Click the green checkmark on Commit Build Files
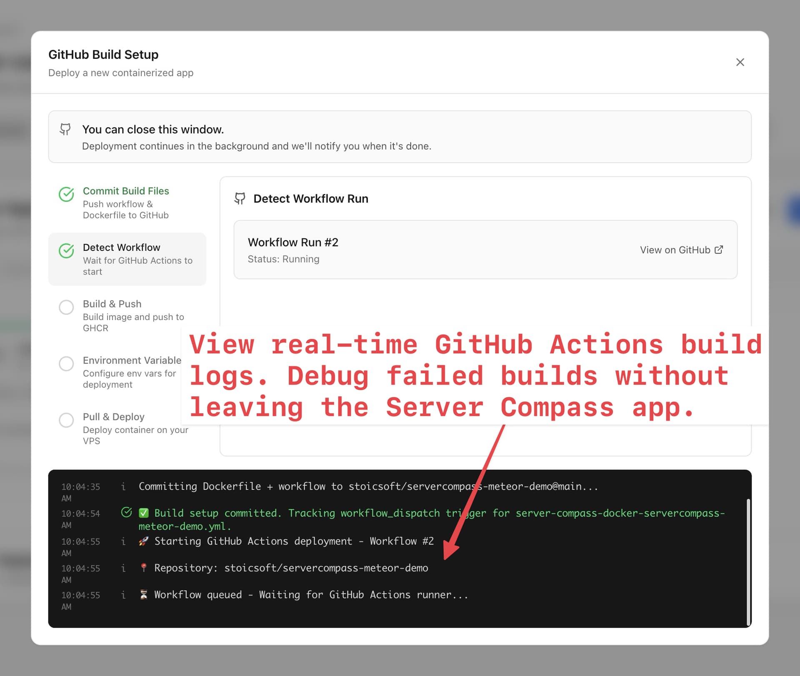Image resolution: width=800 pixels, height=676 pixels. [67, 194]
